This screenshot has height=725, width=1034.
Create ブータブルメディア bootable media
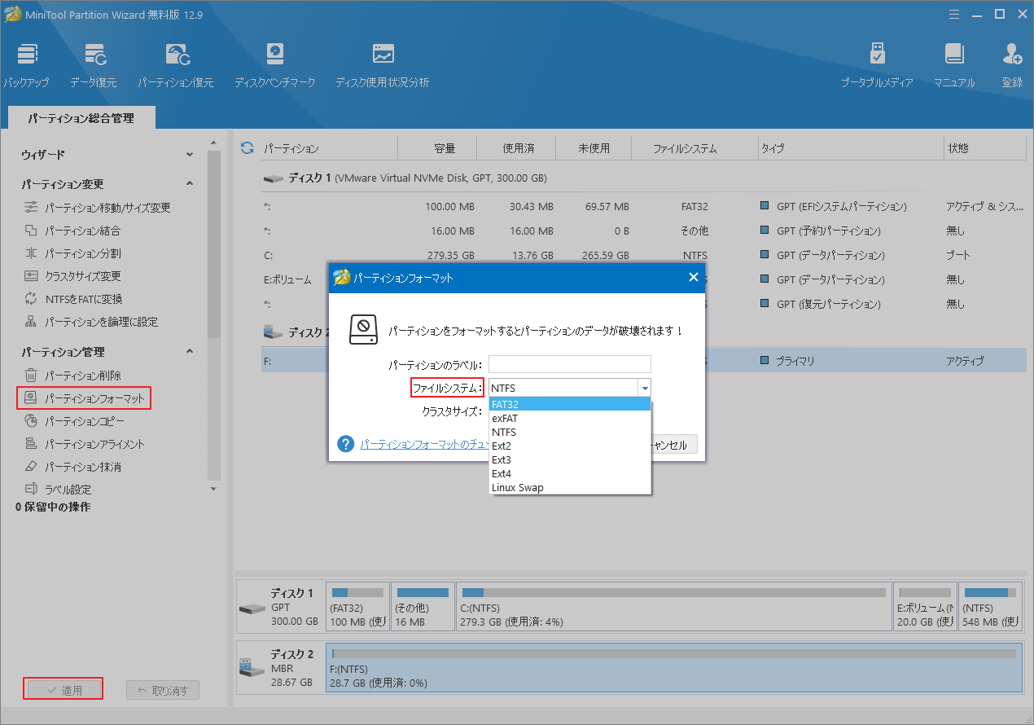[877, 65]
